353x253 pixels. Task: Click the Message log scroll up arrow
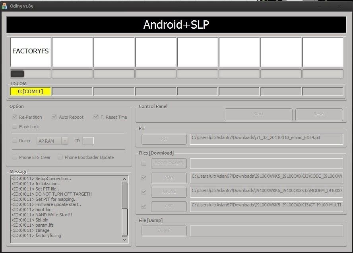coord(124,179)
